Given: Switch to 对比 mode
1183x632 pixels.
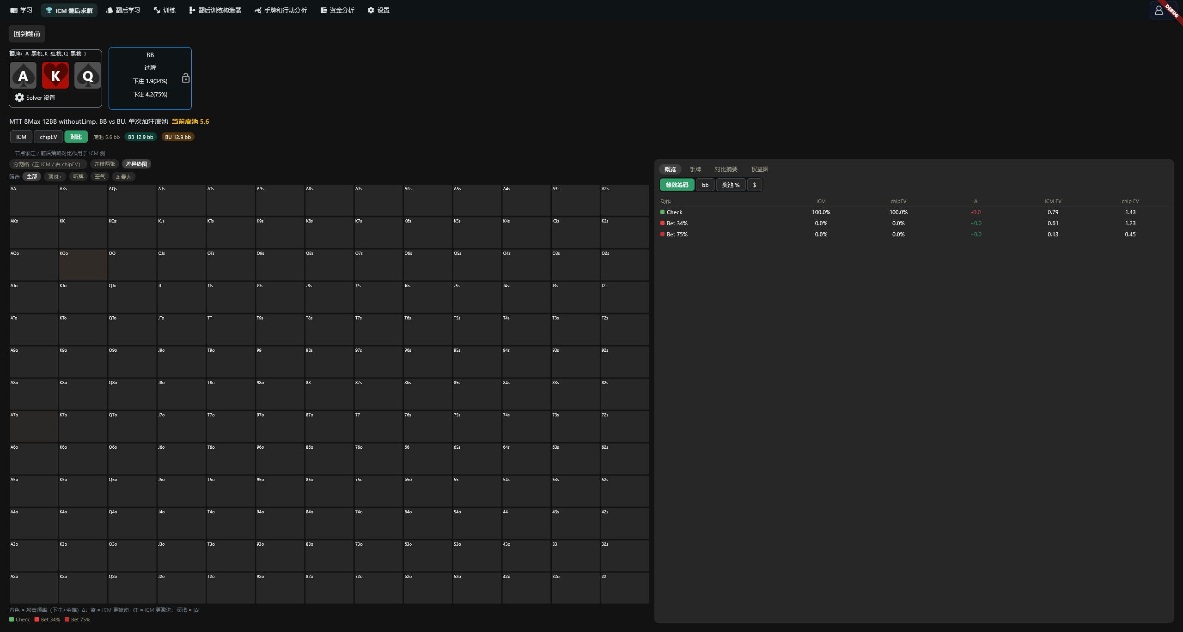Looking at the screenshot, I should coord(76,137).
